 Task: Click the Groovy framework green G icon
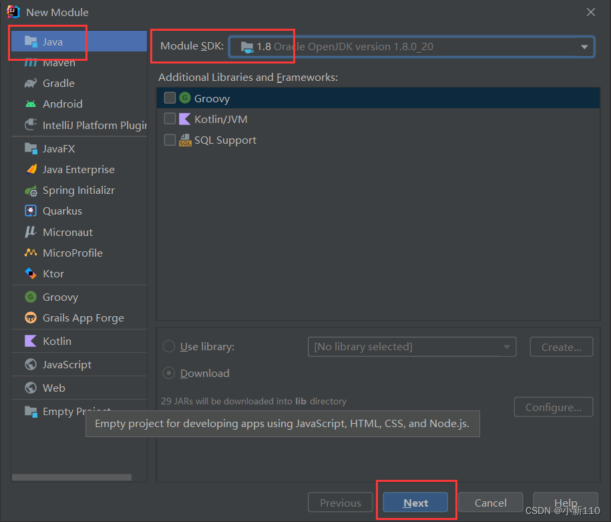[x=185, y=98]
